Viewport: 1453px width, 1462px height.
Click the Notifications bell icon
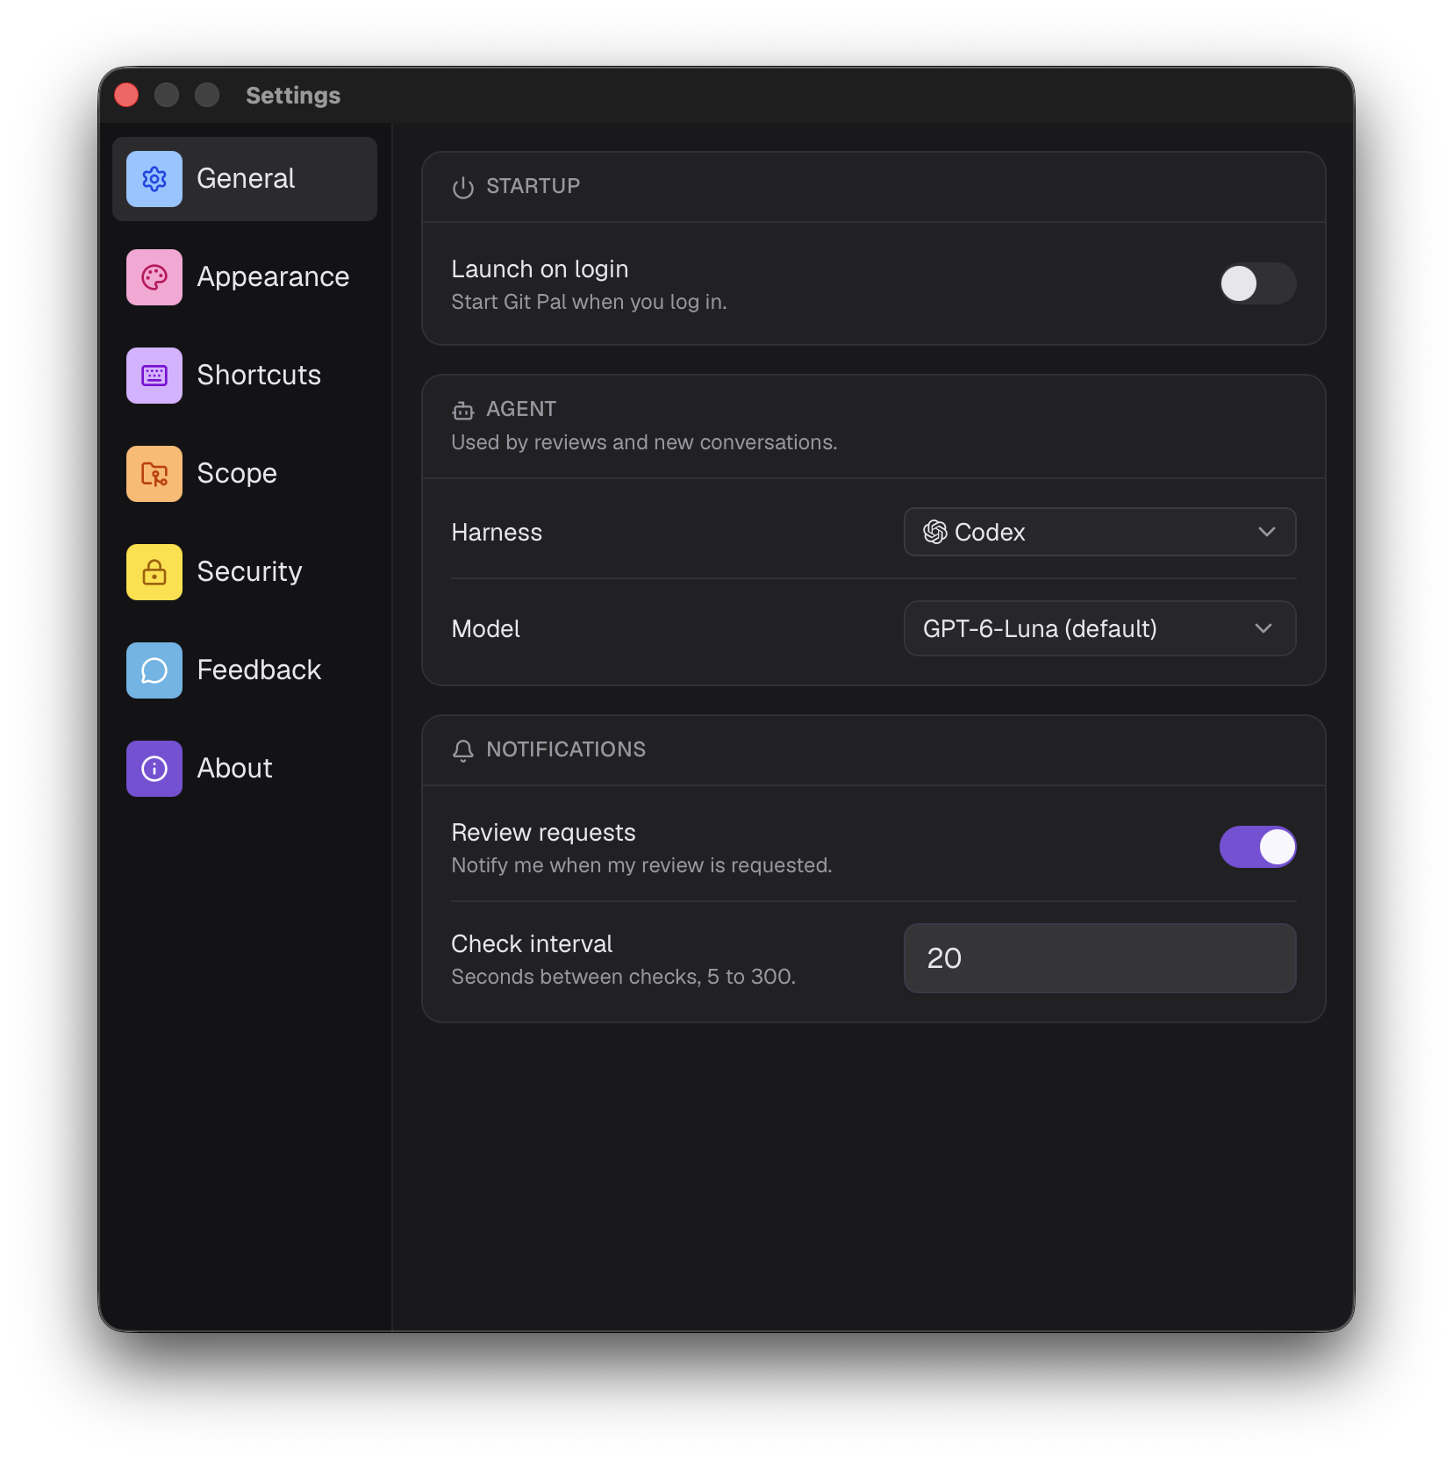pos(463,750)
